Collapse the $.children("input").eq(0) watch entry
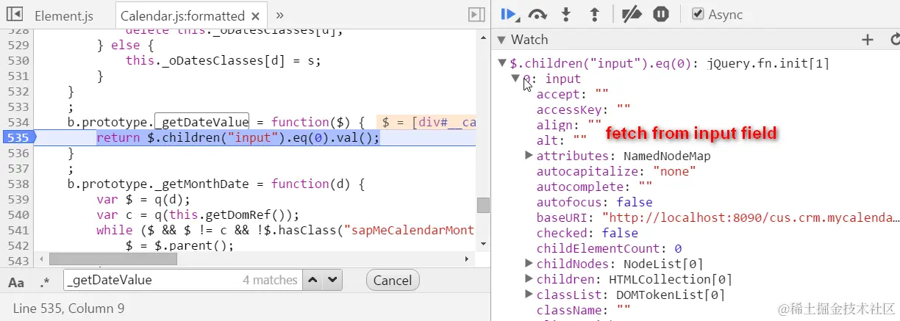 (501, 63)
